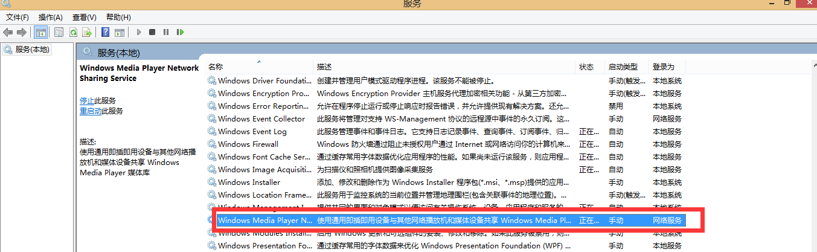Open the 查看(V) menu
Viewport: 817px width, 252px height.
pyautogui.click(x=84, y=18)
